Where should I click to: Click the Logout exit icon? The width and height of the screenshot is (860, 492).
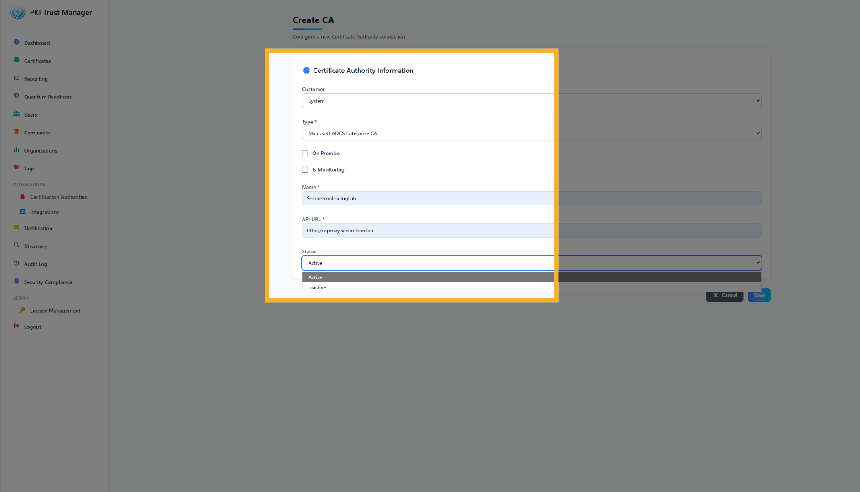[16, 326]
